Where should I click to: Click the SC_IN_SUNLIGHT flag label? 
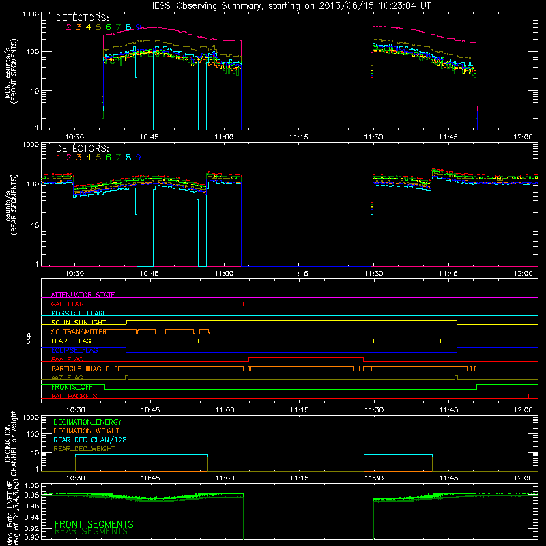click(x=78, y=322)
